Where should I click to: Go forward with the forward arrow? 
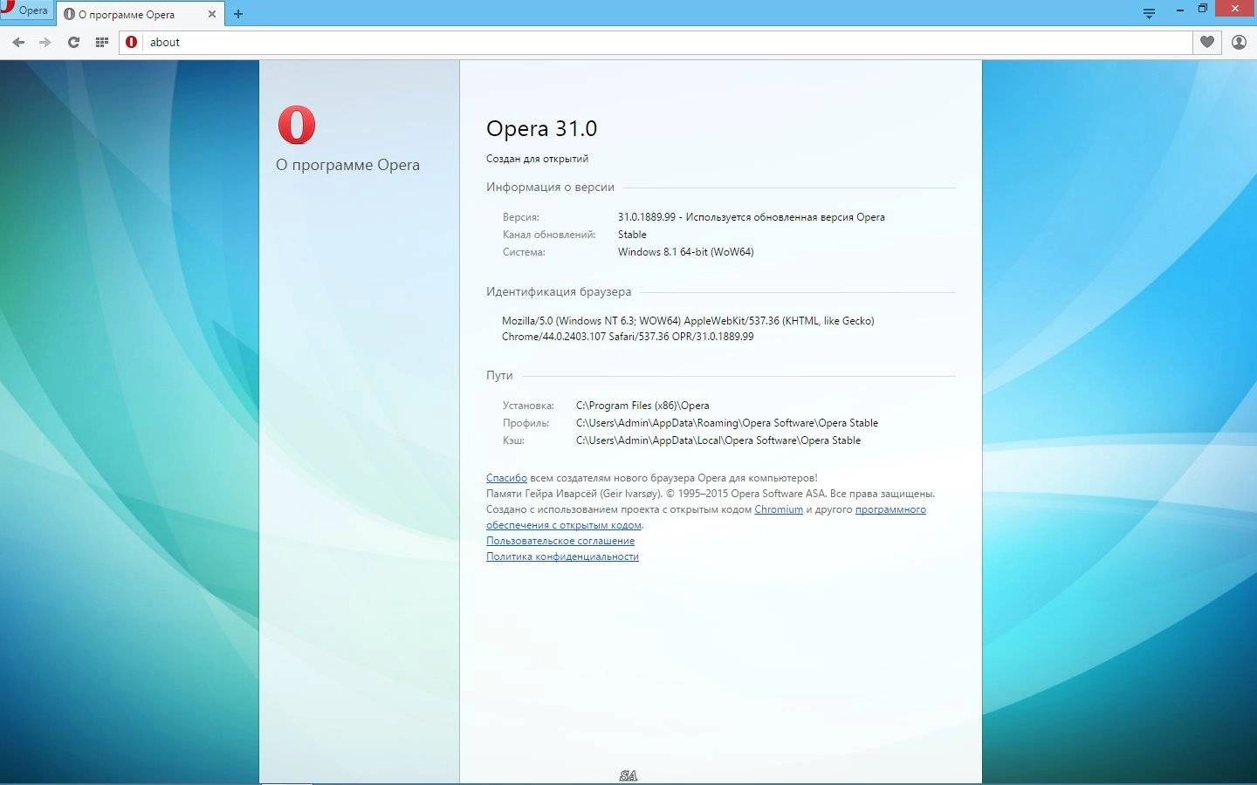click(x=45, y=42)
